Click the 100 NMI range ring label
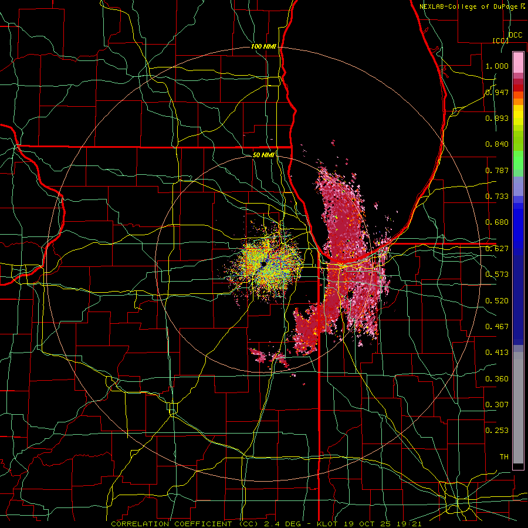 (263, 46)
